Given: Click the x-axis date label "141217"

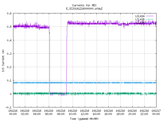Looking at the screenshot, I should [156, 111].
